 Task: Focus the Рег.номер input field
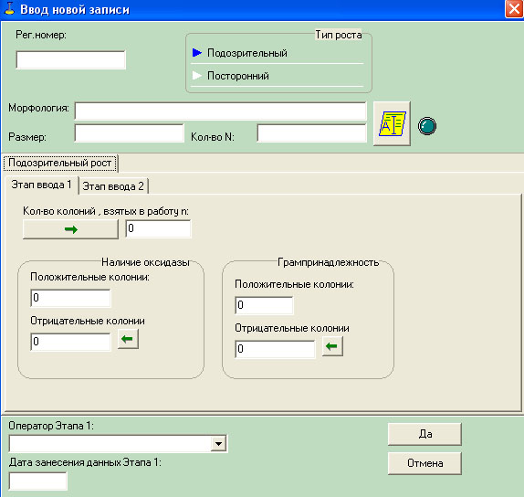point(71,60)
